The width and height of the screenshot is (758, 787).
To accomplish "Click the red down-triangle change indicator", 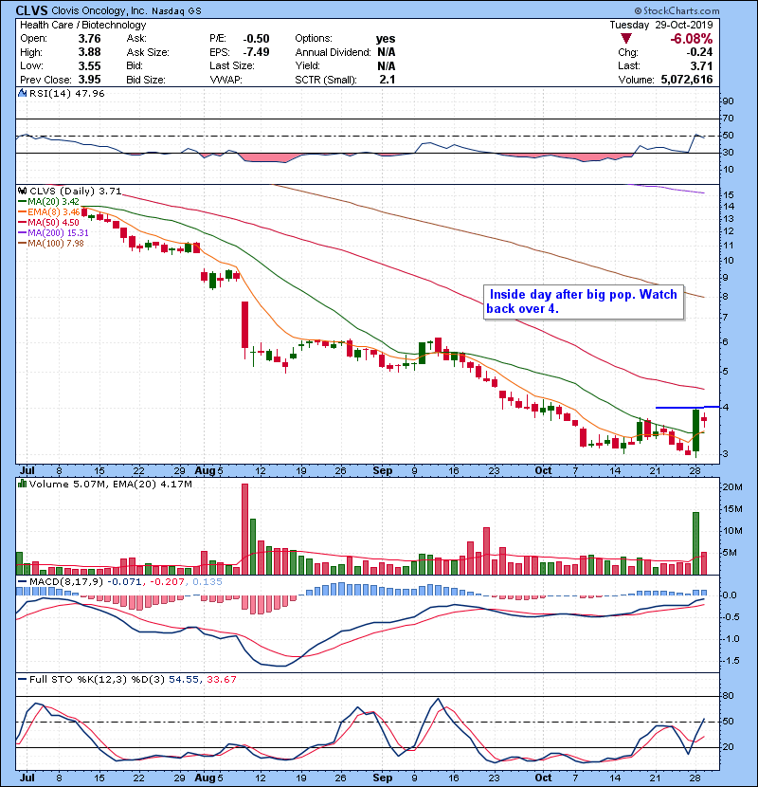I will 625,39.
